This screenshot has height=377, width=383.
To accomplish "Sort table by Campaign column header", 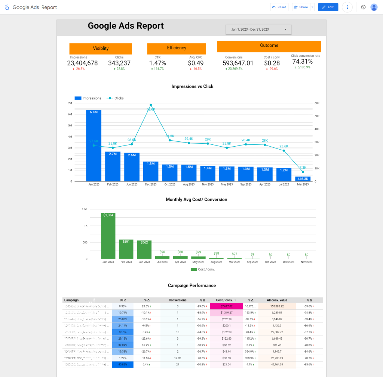I will (71, 300).
